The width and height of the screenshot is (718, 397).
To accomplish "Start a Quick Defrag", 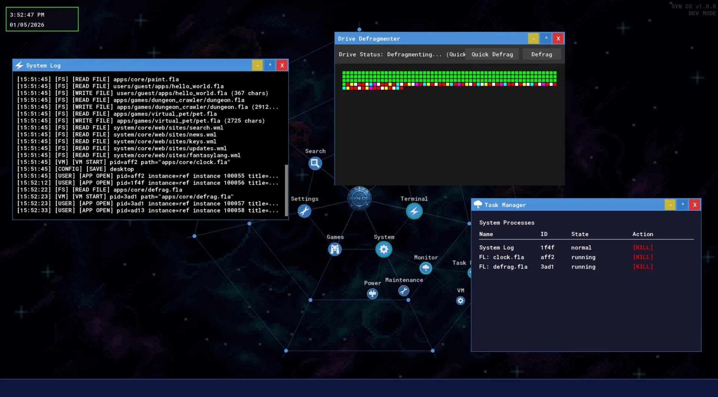I will coord(492,55).
